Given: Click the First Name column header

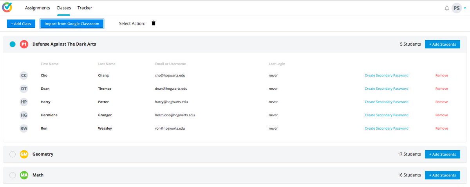Looking at the screenshot, I should [50, 64].
